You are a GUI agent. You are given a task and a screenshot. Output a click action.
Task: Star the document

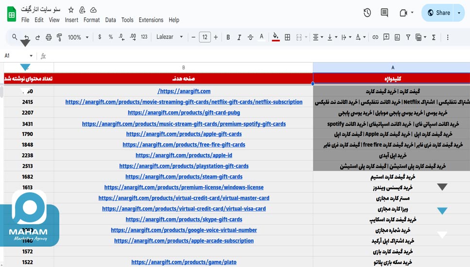71,10
